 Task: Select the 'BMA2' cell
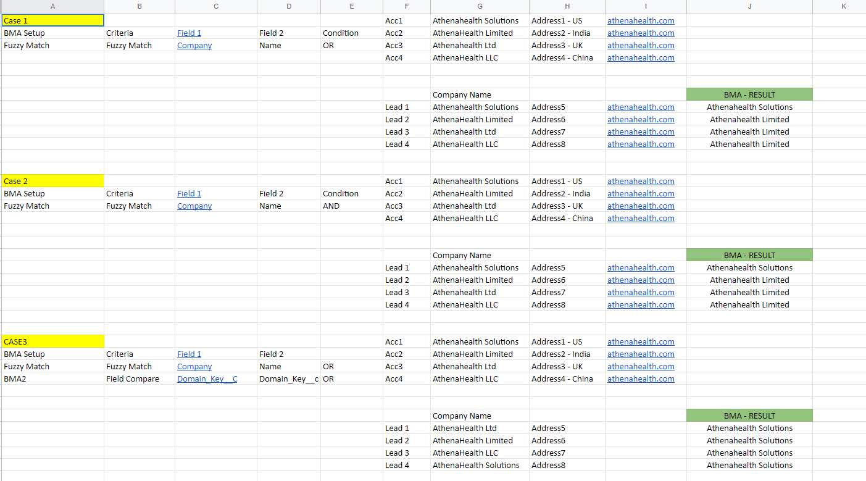point(52,379)
